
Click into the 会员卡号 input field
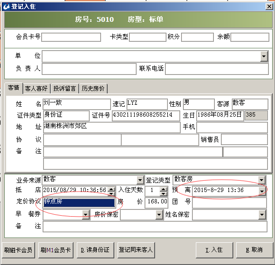pyautogui.click(x=71, y=37)
